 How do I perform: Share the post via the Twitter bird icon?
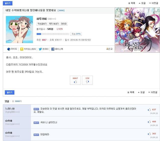[x=40, y=49]
